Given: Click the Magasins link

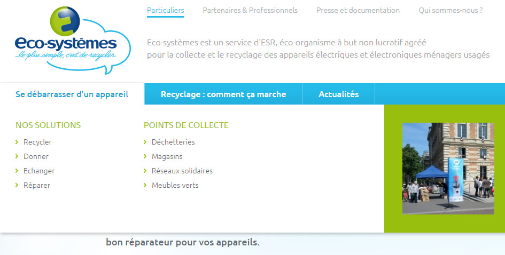Looking at the screenshot, I should click(x=167, y=157).
